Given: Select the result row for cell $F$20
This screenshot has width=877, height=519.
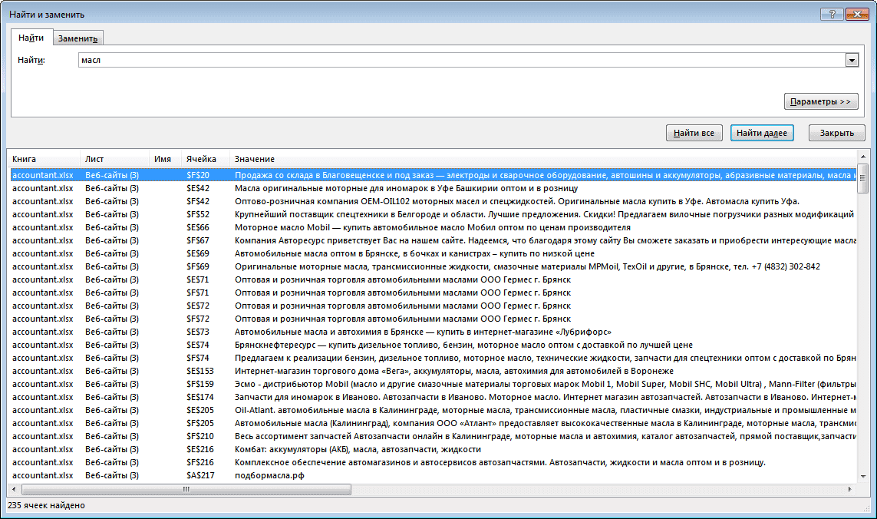Looking at the screenshot, I should click(433, 175).
